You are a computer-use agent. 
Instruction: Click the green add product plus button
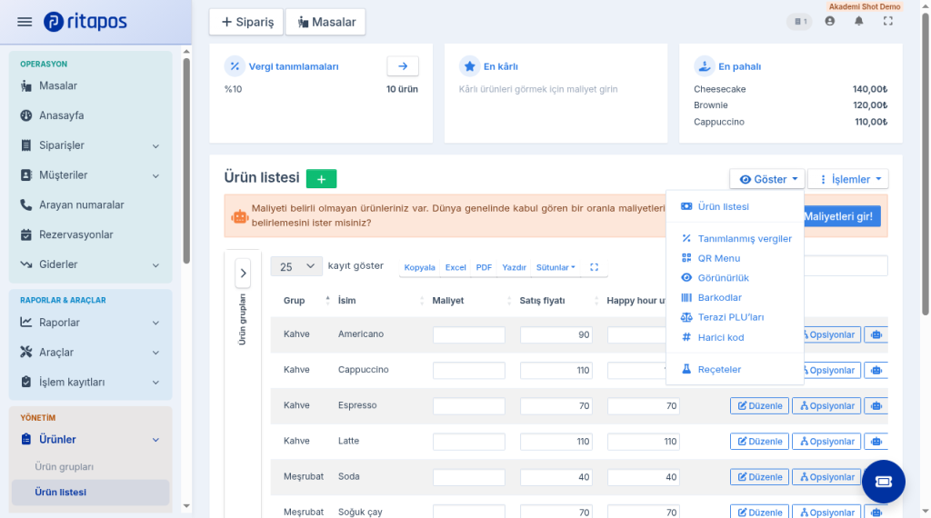click(321, 179)
